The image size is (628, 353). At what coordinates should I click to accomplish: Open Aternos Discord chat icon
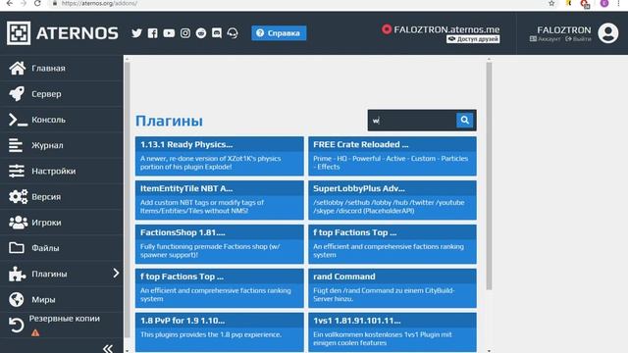(217, 32)
